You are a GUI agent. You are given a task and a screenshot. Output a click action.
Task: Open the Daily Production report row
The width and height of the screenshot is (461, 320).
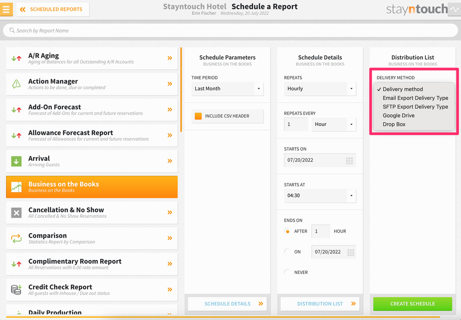click(x=92, y=310)
